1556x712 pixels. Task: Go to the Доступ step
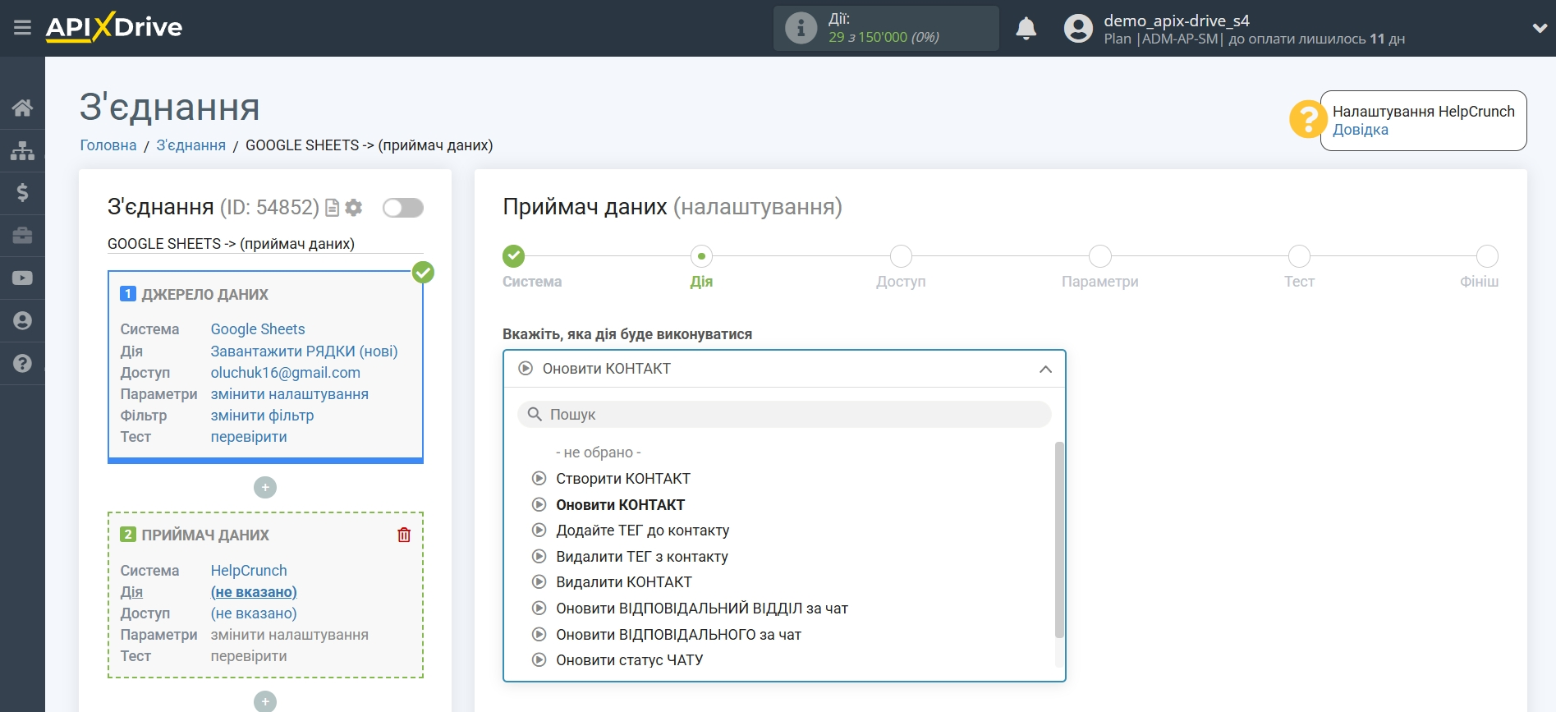(x=901, y=256)
